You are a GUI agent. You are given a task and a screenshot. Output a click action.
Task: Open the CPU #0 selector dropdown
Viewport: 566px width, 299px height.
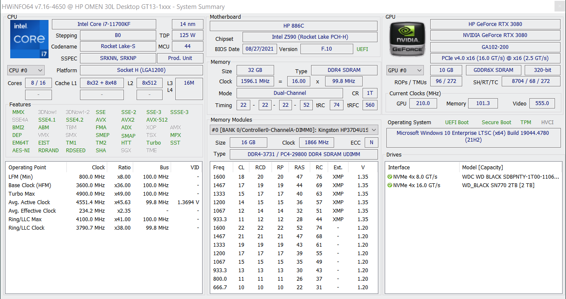tap(26, 70)
